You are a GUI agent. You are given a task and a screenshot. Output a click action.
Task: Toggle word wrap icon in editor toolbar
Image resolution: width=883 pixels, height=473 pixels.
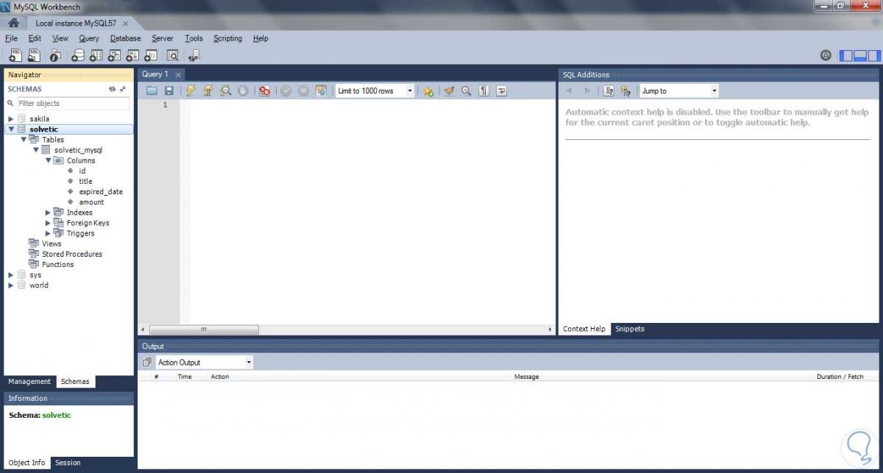tap(502, 90)
